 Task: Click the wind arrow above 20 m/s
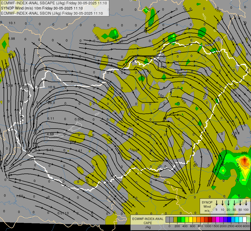[x=228, y=203]
